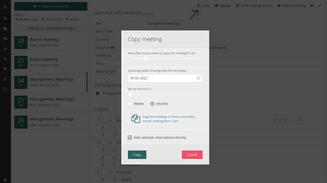
Task: Uncheck Add calendar reservations directly
Action: pos(130,138)
